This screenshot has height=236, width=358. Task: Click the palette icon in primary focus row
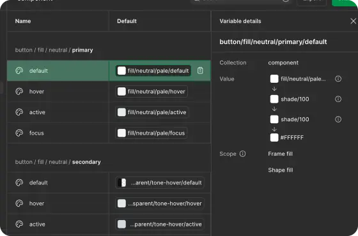19,133
